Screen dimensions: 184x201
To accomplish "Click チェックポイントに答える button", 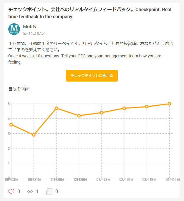I will point(92,76).
